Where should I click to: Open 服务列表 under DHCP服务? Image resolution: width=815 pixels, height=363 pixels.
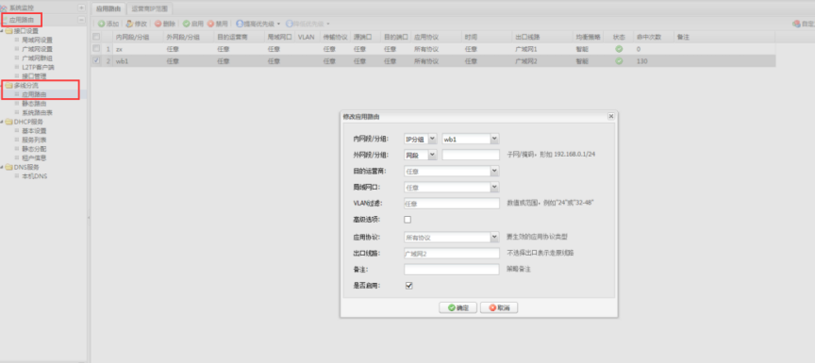click(34, 140)
